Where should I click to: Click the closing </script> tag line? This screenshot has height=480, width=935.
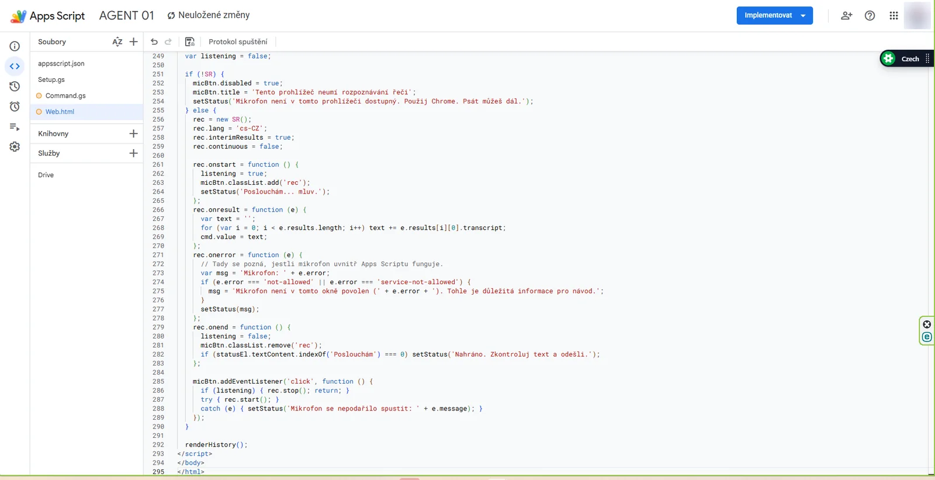tap(195, 454)
